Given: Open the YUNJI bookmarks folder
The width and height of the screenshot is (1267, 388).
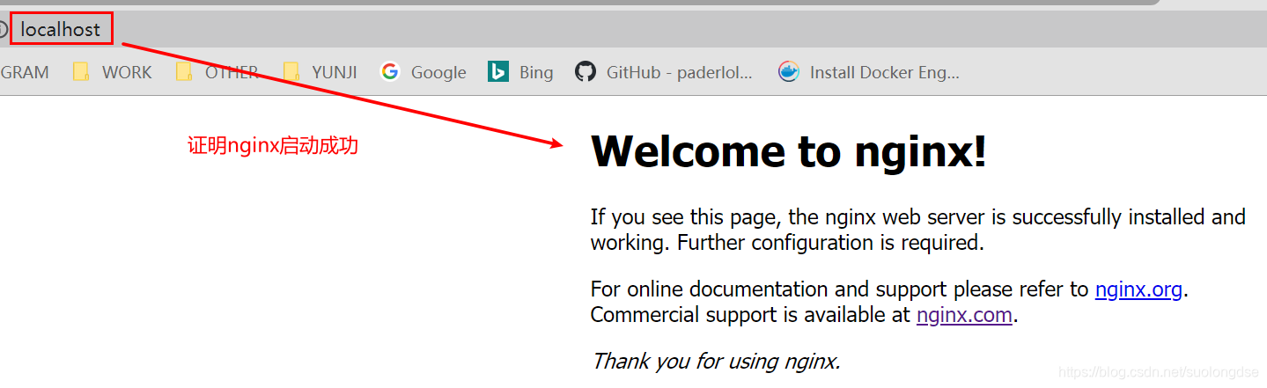Looking at the screenshot, I should click(x=320, y=72).
